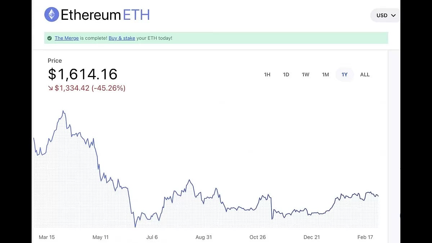432x243 pixels.
Task: Click the Ethereum brand name in the header
Action: pos(91,15)
